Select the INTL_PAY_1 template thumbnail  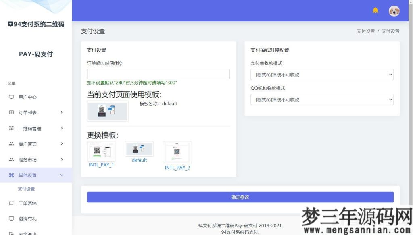click(x=101, y=151)
